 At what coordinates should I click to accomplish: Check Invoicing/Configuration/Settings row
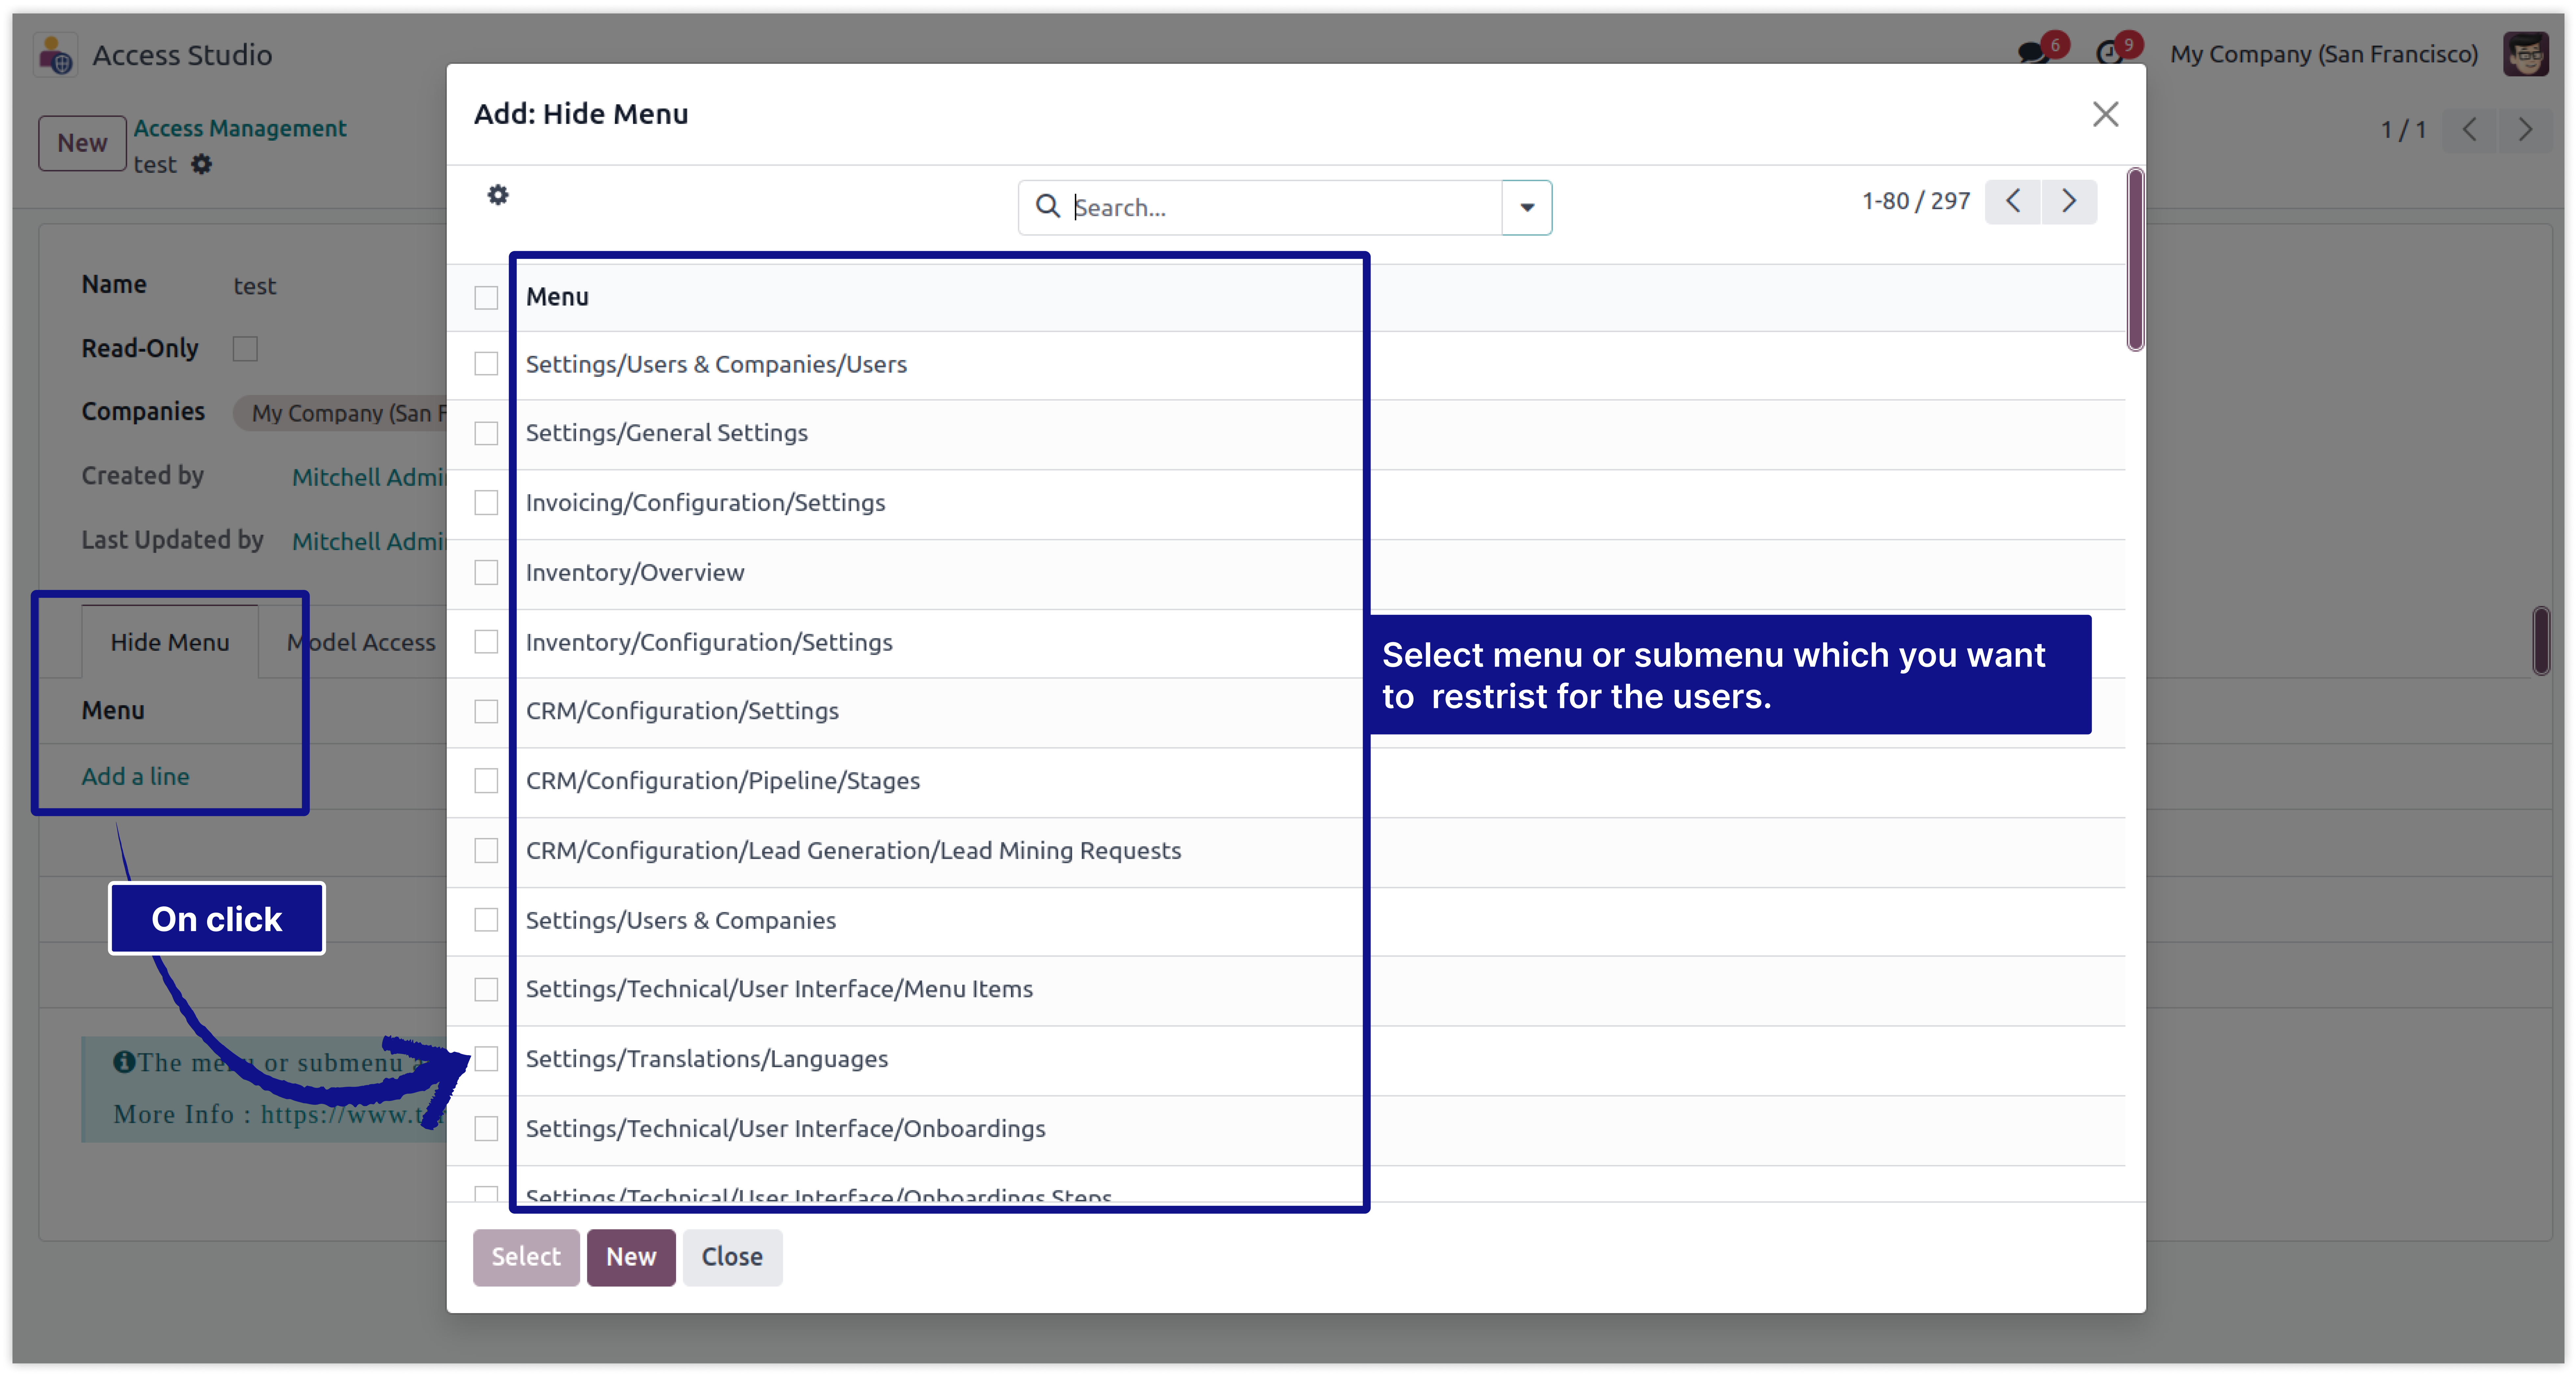[x=486, y=503]
